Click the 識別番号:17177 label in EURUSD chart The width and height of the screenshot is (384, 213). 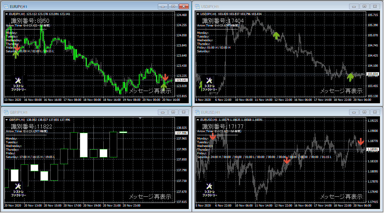click(x=223, y=127)
